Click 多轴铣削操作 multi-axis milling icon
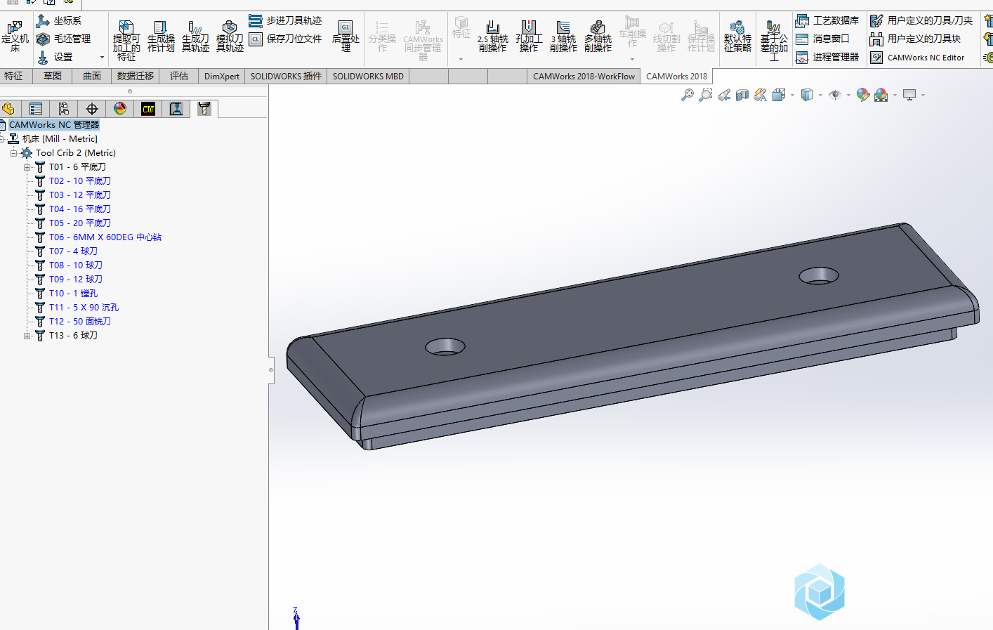The image size is (993, 630). [598, 37]
